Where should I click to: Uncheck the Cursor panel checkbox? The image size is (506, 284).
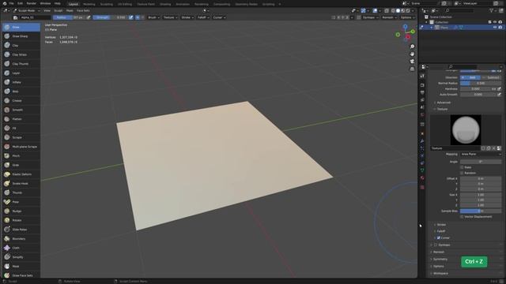439,237
